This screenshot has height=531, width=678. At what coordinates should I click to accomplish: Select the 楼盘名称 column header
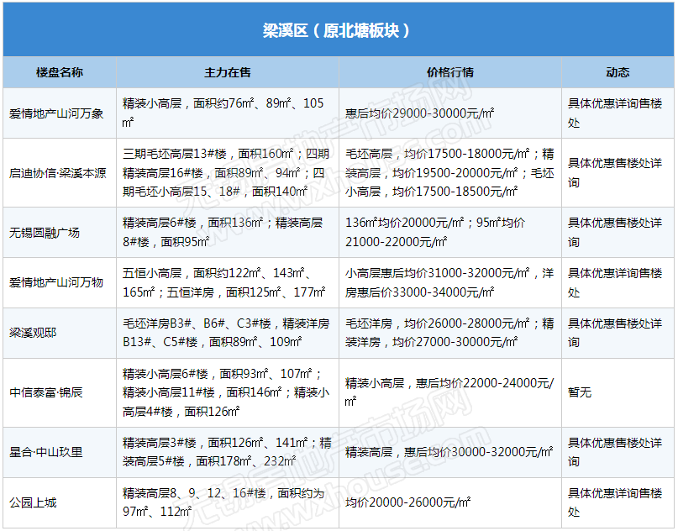pos(60,72)
